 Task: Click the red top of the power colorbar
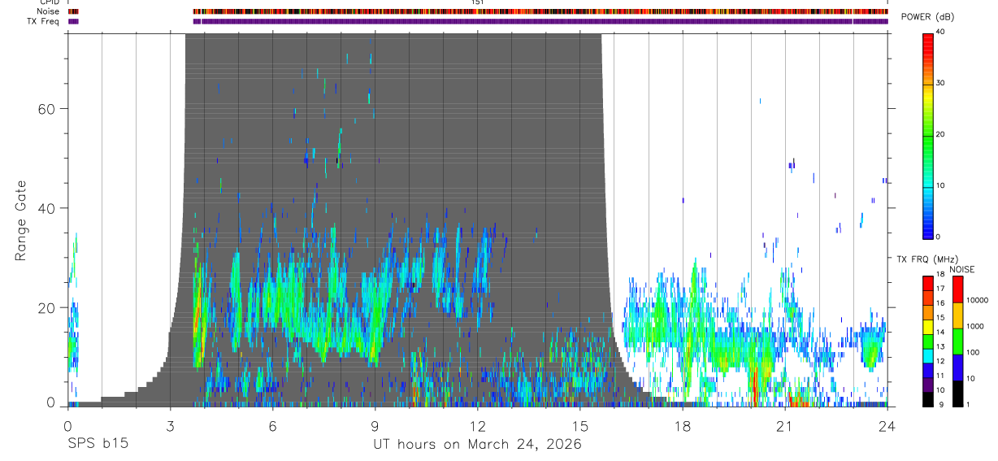point(928,42)
